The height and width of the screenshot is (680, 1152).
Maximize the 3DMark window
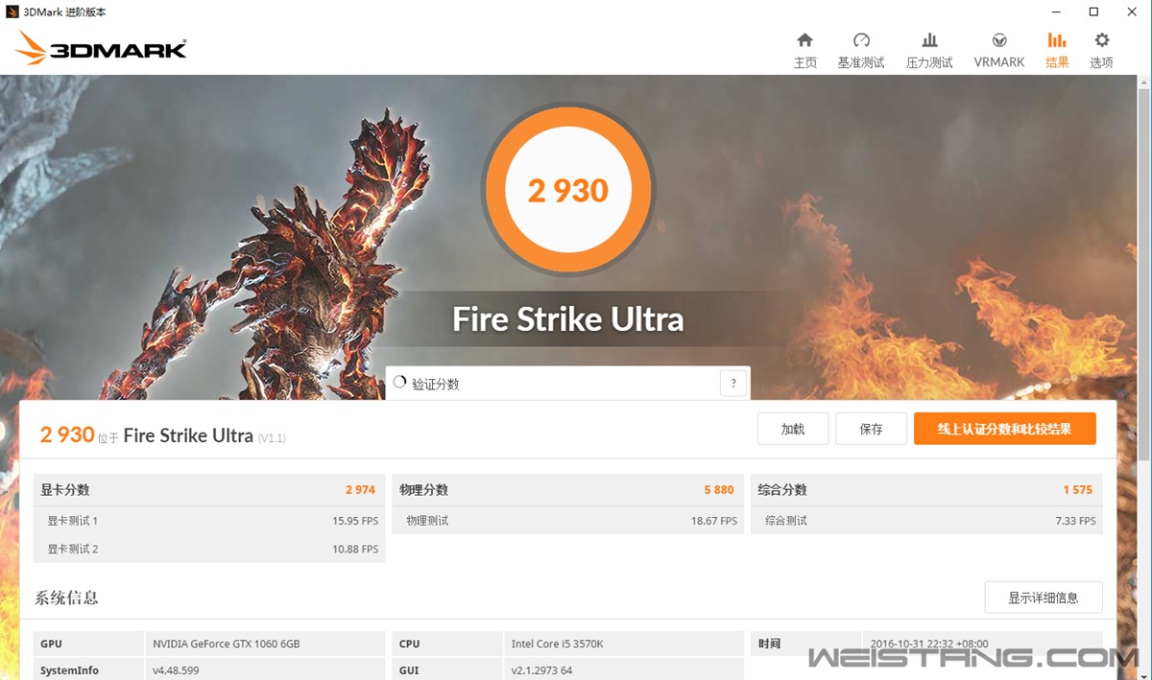(1093, 12)
